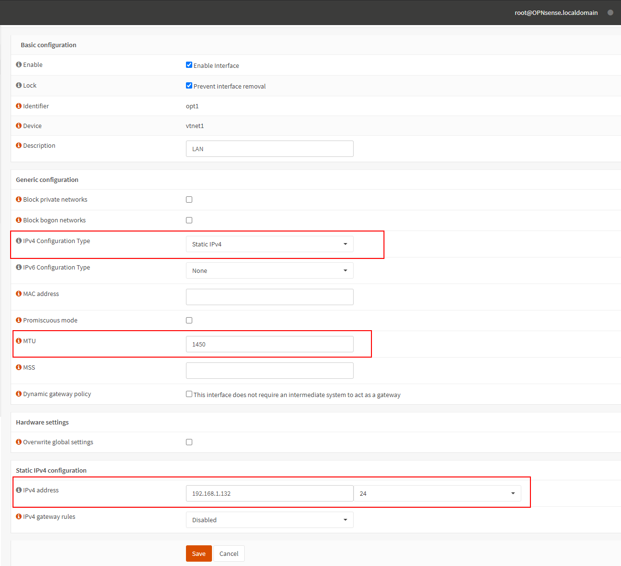Click the Basic configuration heading
Viewport: 621px width, 566px height.
coord(49,45)
